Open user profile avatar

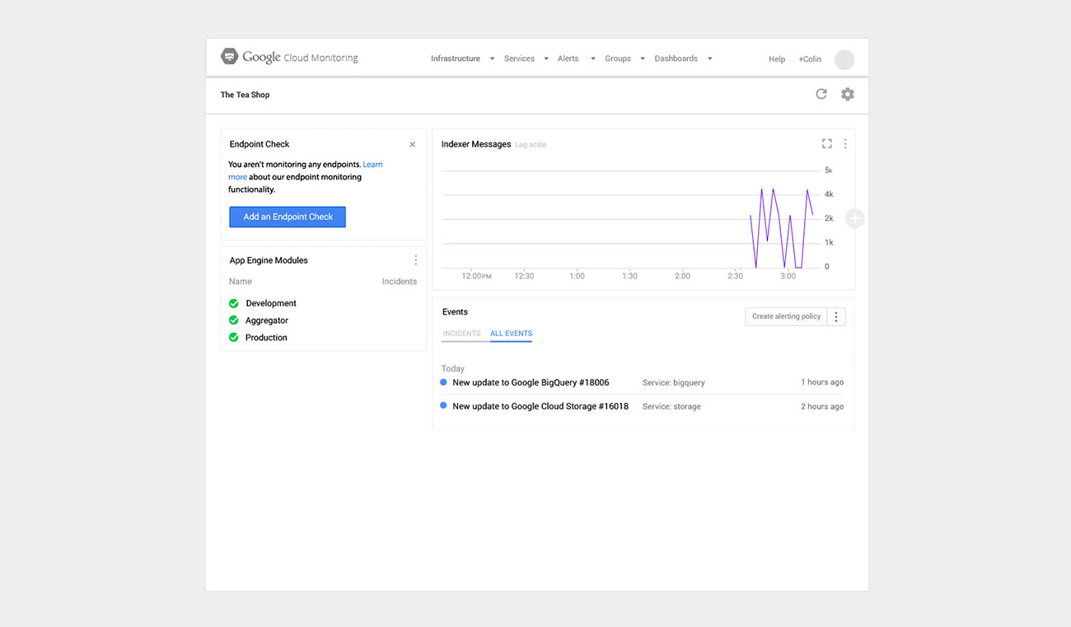pyautogui.click(x=844, y=59)
